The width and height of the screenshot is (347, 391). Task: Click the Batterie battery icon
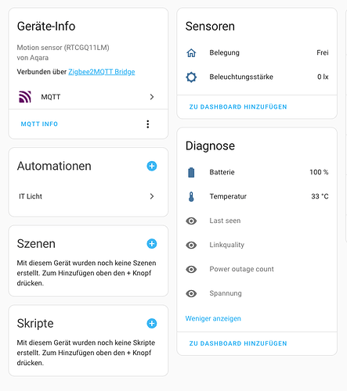click(x=191, y=172)
